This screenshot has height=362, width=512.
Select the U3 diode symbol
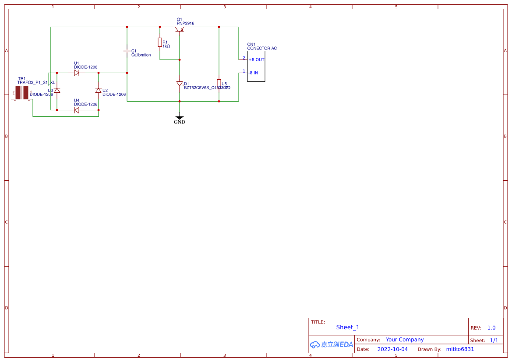pos(57,91)
